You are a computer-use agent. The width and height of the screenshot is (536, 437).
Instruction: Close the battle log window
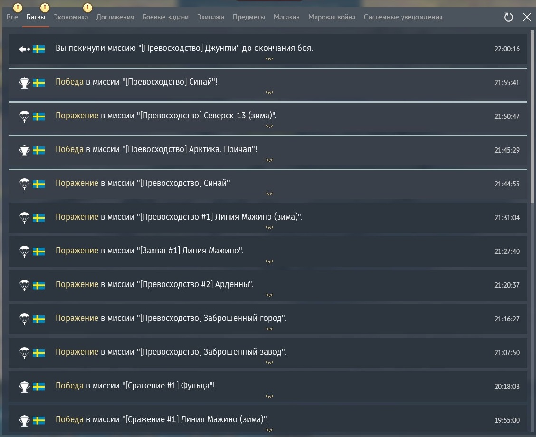pyautogui.click(x=526, y=18)
